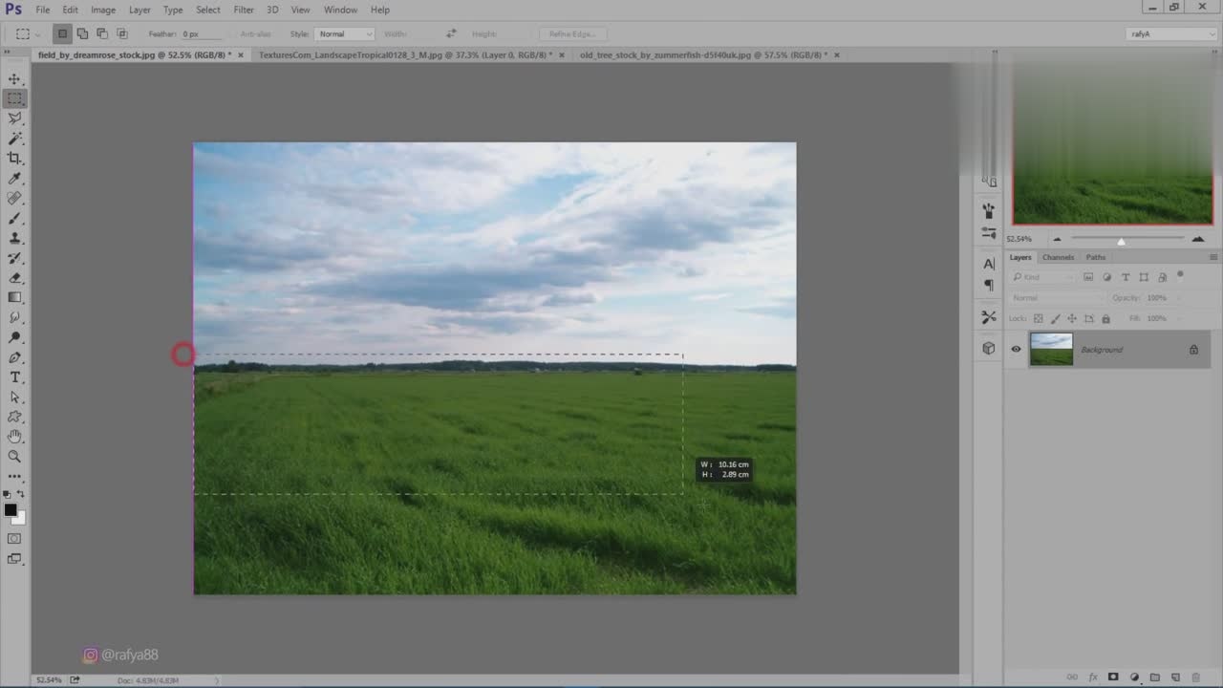This screenshot has height=688, width=1223.
Task: Open the layer filter Kind dropdown
Action: [x=1043, y=277]
